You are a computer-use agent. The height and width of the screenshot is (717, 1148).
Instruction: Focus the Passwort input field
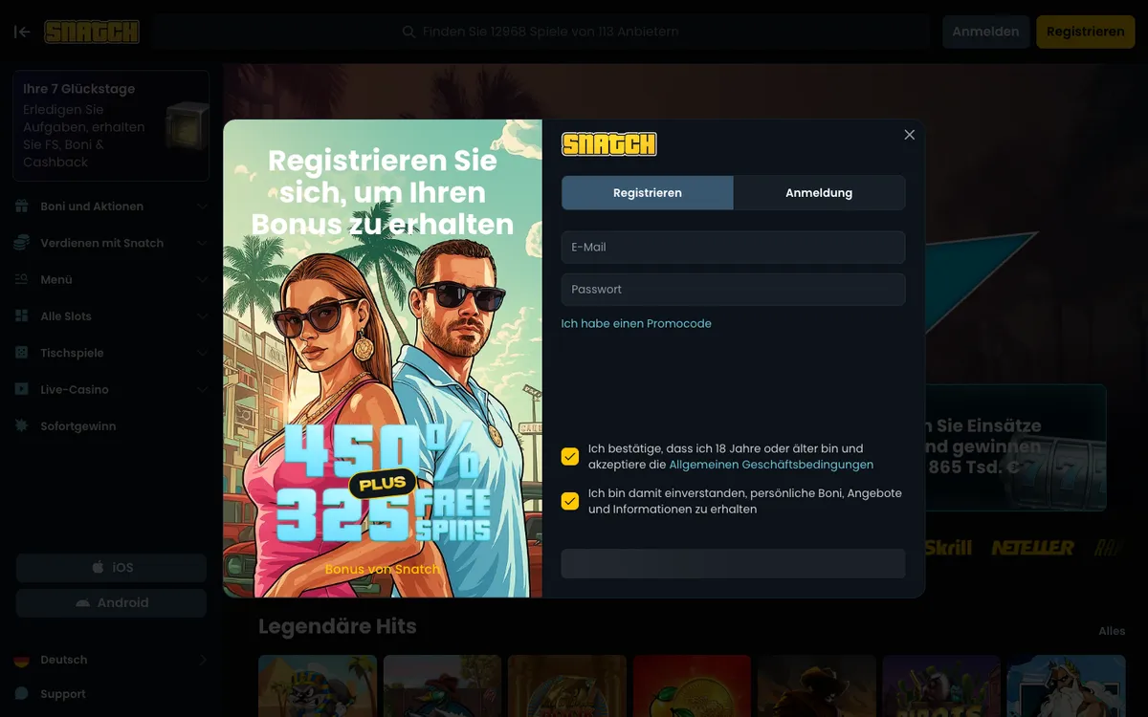point(733,289)
